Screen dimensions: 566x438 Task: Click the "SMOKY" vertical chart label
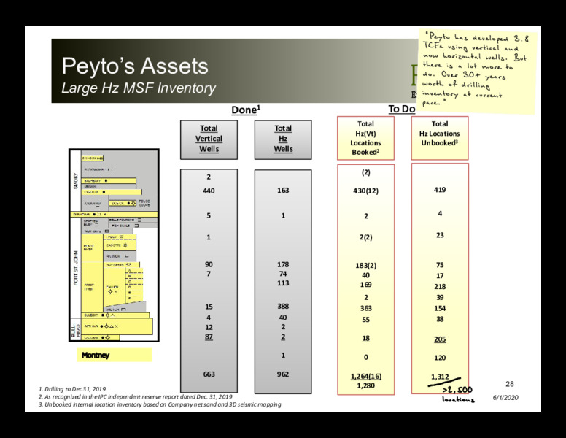point(75,180)
